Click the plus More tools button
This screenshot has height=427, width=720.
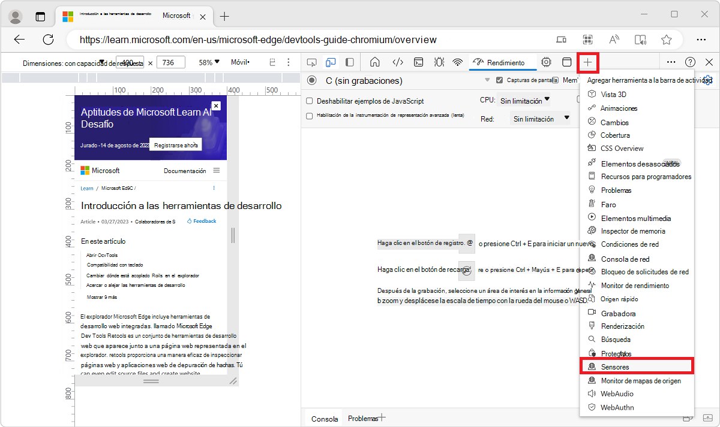(588, 62)
